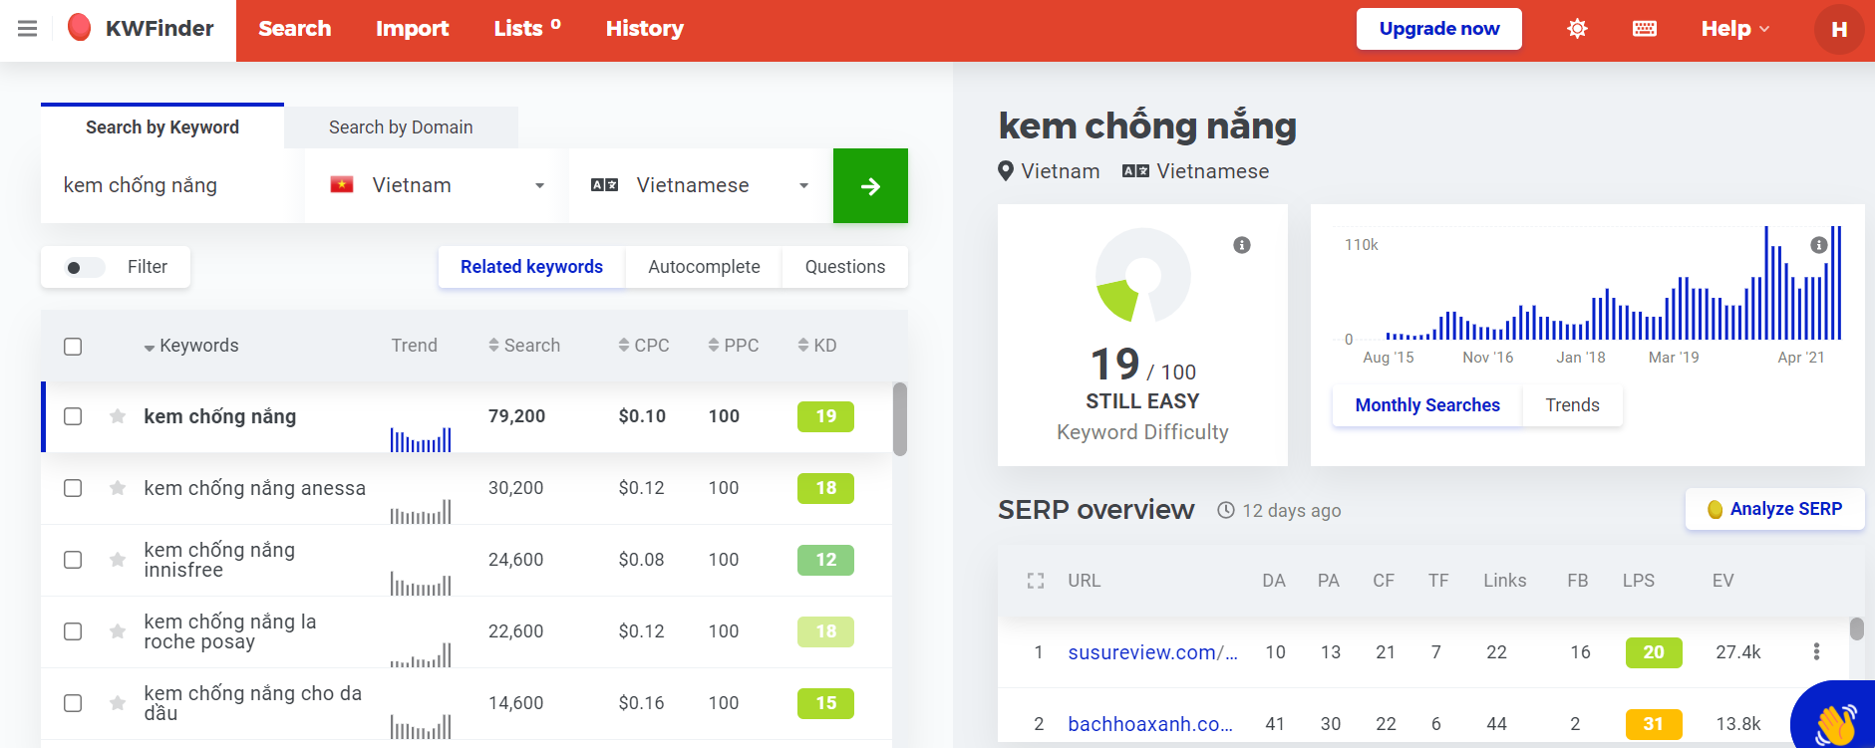Open more options for susureview.com row
Screen dimensions: 1875x748
pos(1816,651)
